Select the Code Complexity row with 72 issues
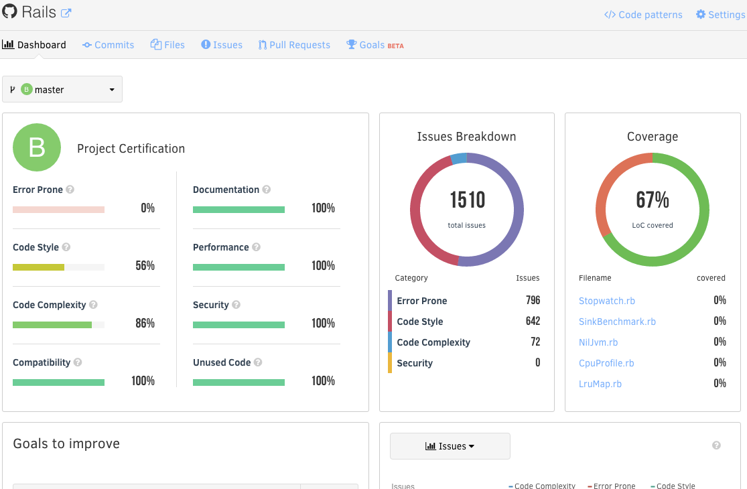The image size is (747, 489). [464, 342]
